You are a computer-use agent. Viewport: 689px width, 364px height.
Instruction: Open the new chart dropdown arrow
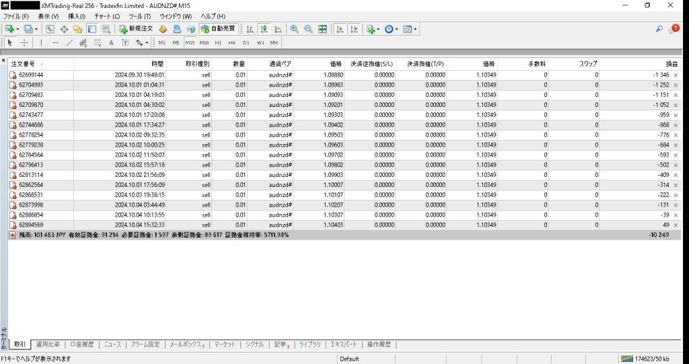coord(18,29)
